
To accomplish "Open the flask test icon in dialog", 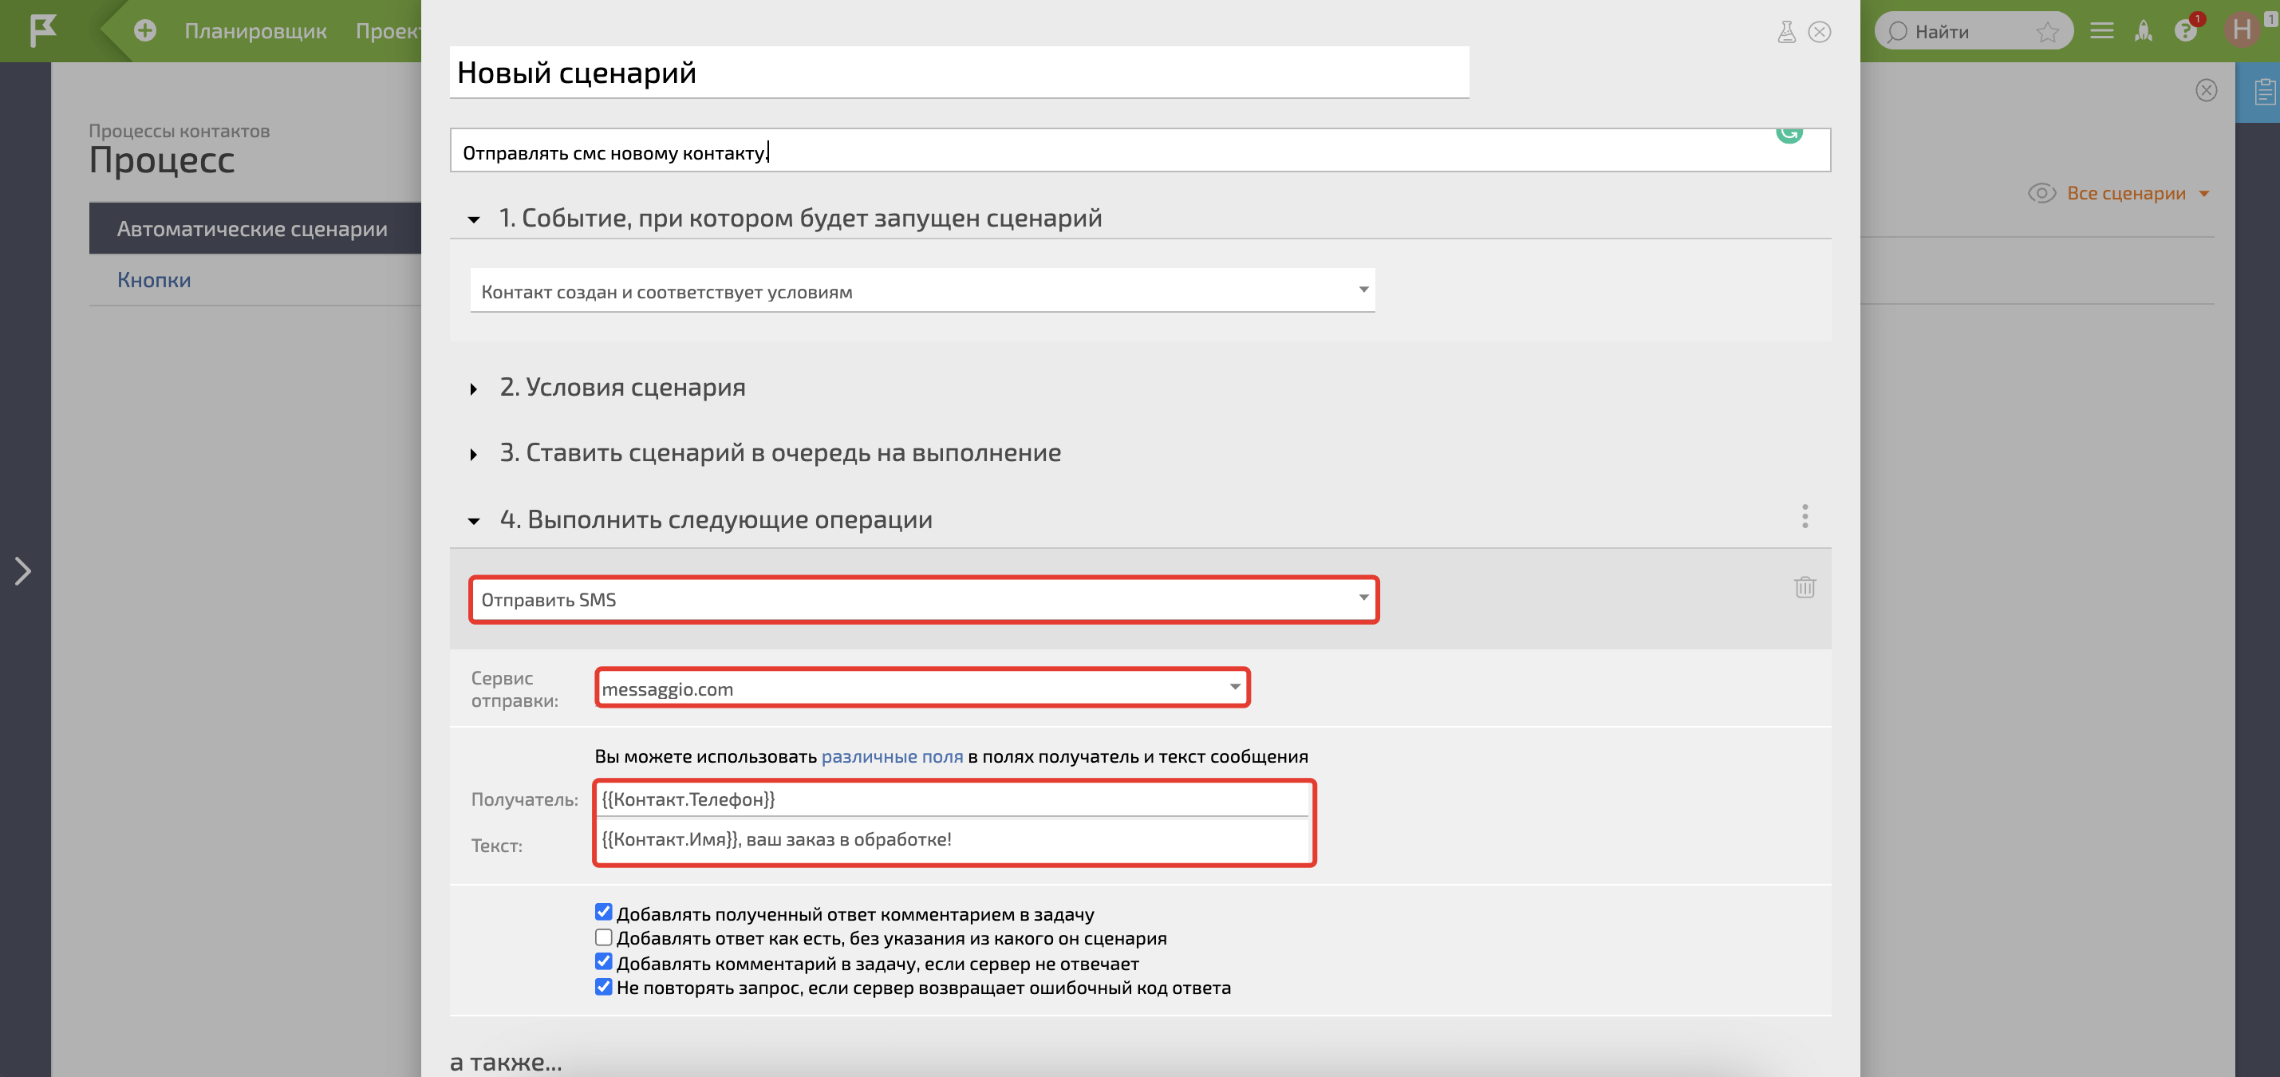I will point(1786,32).
